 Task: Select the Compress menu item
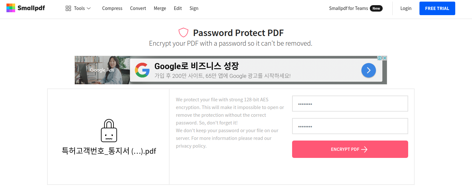(112, 8)
